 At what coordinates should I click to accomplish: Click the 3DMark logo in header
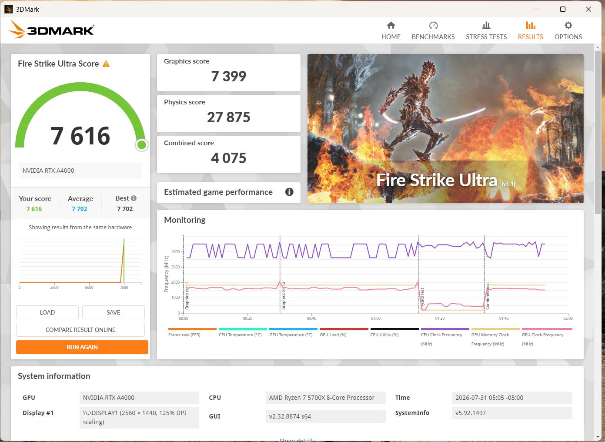point(51,30)
